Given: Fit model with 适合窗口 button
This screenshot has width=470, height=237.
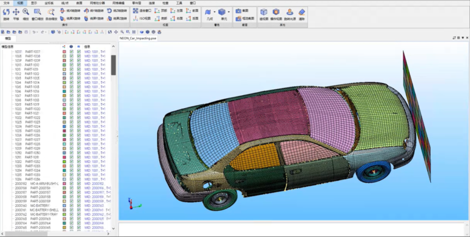Looking at the screenshot, I should (142, 11).
